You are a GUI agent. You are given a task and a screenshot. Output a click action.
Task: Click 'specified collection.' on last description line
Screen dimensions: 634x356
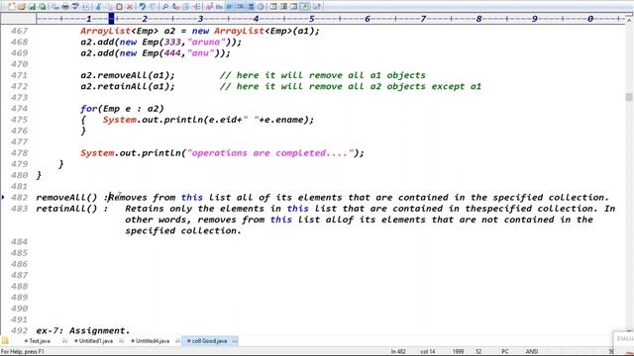[182, 230]
